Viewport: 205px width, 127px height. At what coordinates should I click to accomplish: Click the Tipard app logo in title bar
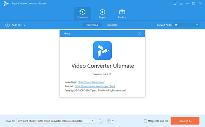[x=6, y=3]
